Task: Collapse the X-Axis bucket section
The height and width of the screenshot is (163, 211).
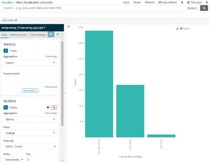Action: pyautogui.click(x=6, y=107)
